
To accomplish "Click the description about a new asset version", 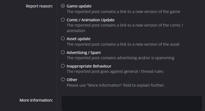I will 123,44.
